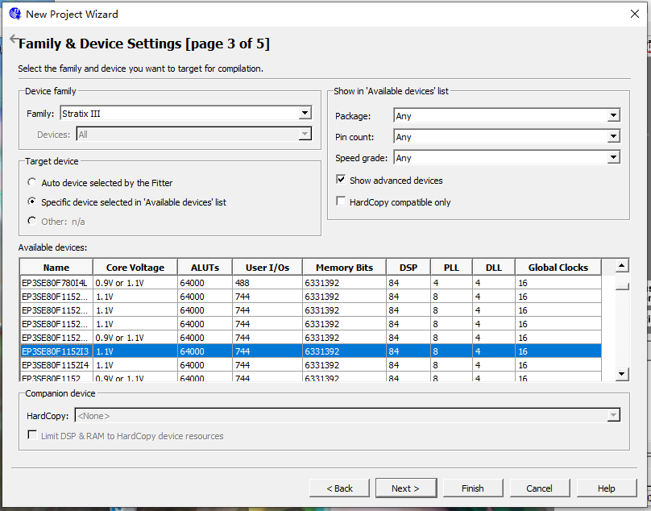The height and width of the screenshot is (511, 651).
Task: Select device EP3SE80F780I4L in the list
Action: [x=55, y=283]
